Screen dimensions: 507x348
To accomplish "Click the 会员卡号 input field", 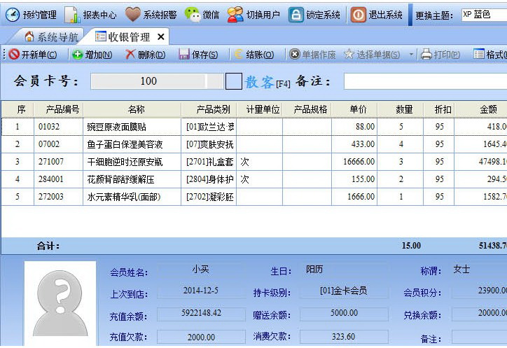I will pyautogui.click(x=157, y=81).
